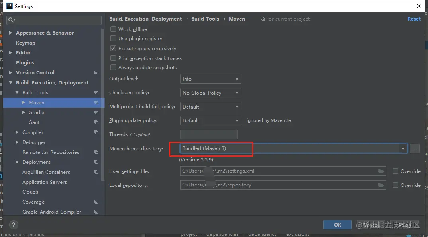
Task: Click the User settings file path field
Action: pyautogui.click(x=283, y=171)
